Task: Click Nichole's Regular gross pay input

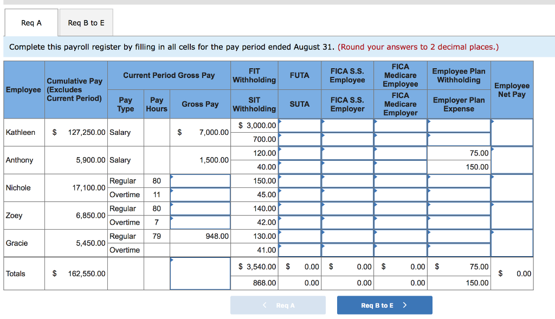Action: [201, 181]
